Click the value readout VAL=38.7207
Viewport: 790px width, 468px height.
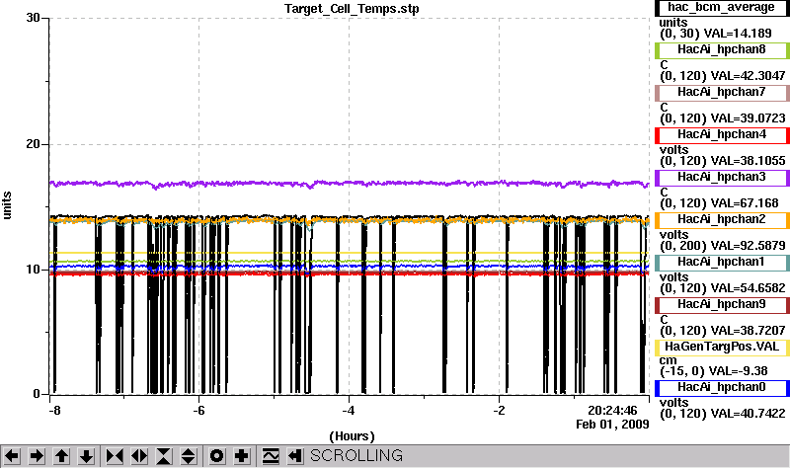coord(748,331)
